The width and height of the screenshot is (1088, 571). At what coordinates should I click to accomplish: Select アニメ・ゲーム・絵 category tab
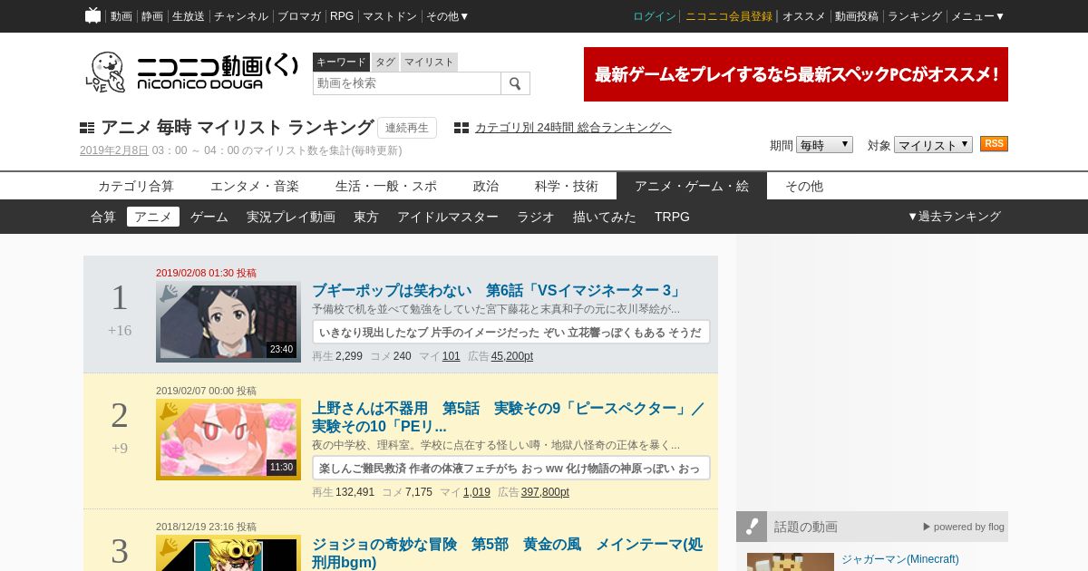coord(692,186)
